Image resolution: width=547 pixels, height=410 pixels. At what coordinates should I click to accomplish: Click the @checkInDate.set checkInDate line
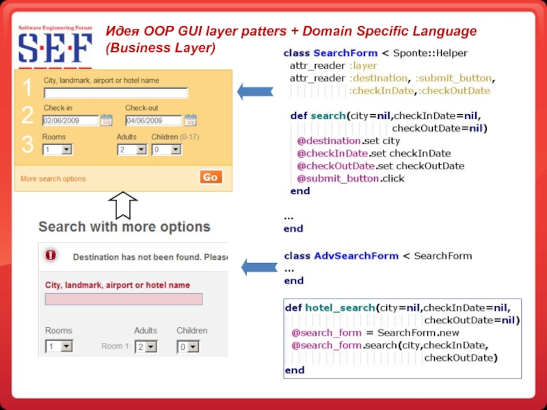click(x=373, y=153)
